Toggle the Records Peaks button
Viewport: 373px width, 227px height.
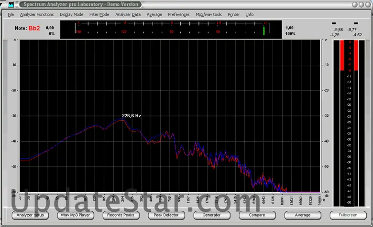point(121,215)
